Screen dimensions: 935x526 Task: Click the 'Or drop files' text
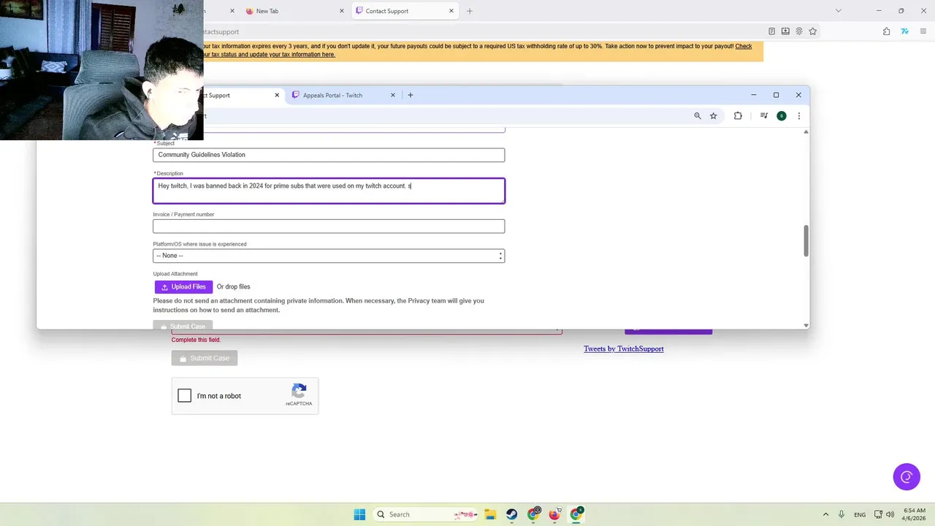(x=233, y=287)
